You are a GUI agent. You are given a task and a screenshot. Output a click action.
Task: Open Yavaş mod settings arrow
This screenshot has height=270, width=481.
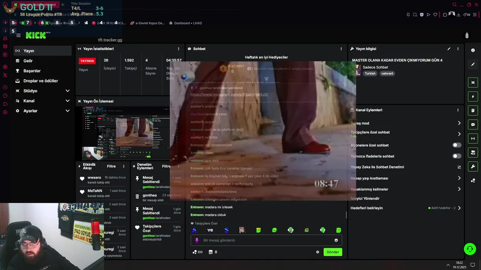point(459,123)
